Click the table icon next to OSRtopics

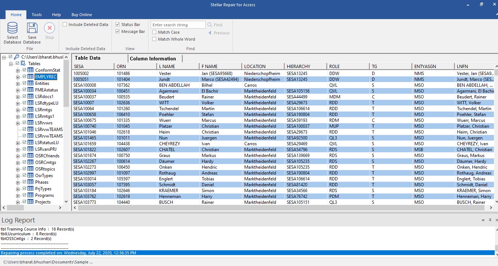30,169
